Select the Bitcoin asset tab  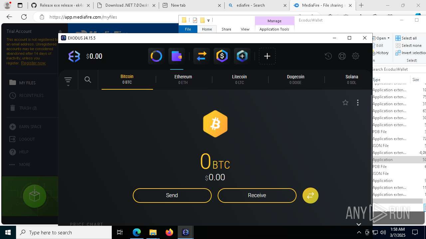127,79
